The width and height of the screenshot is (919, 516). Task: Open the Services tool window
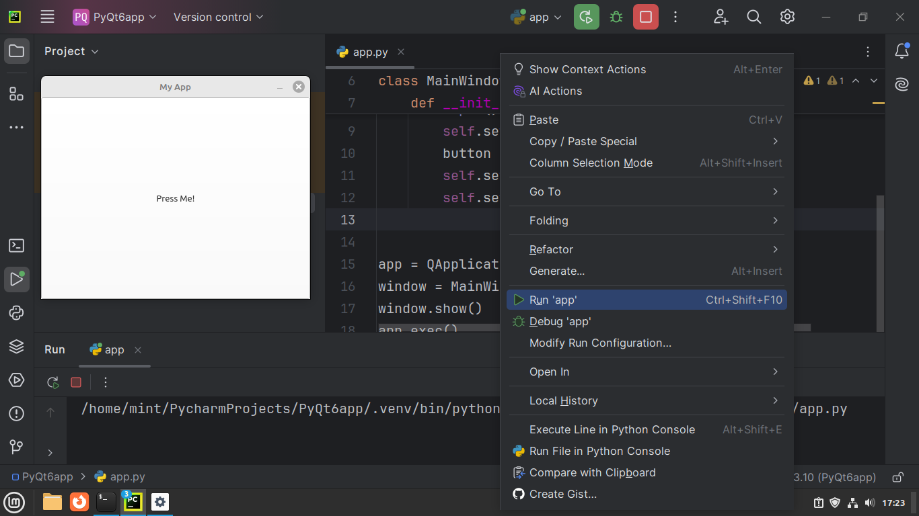(x=16, y=380)
